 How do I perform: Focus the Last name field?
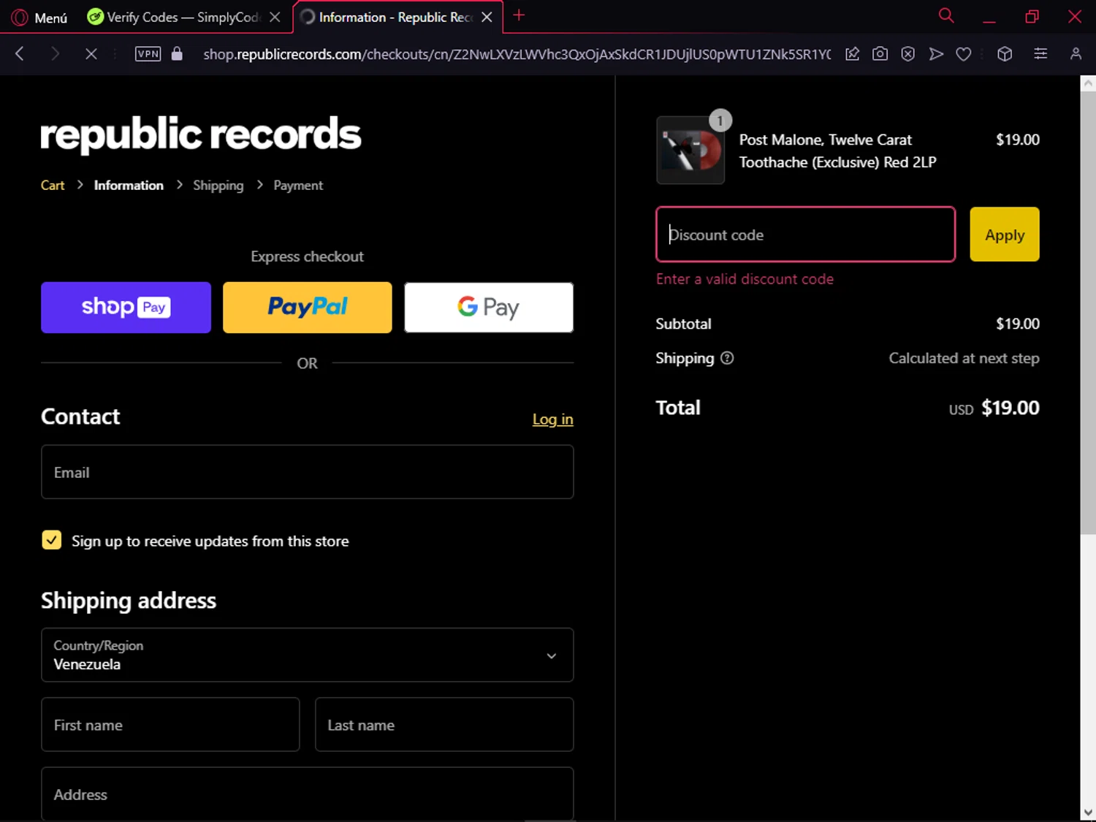pyautogui.click(x=444, y=724)
